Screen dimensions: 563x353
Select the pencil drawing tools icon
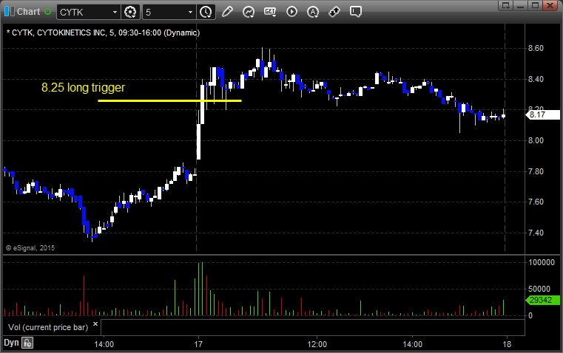227,12
